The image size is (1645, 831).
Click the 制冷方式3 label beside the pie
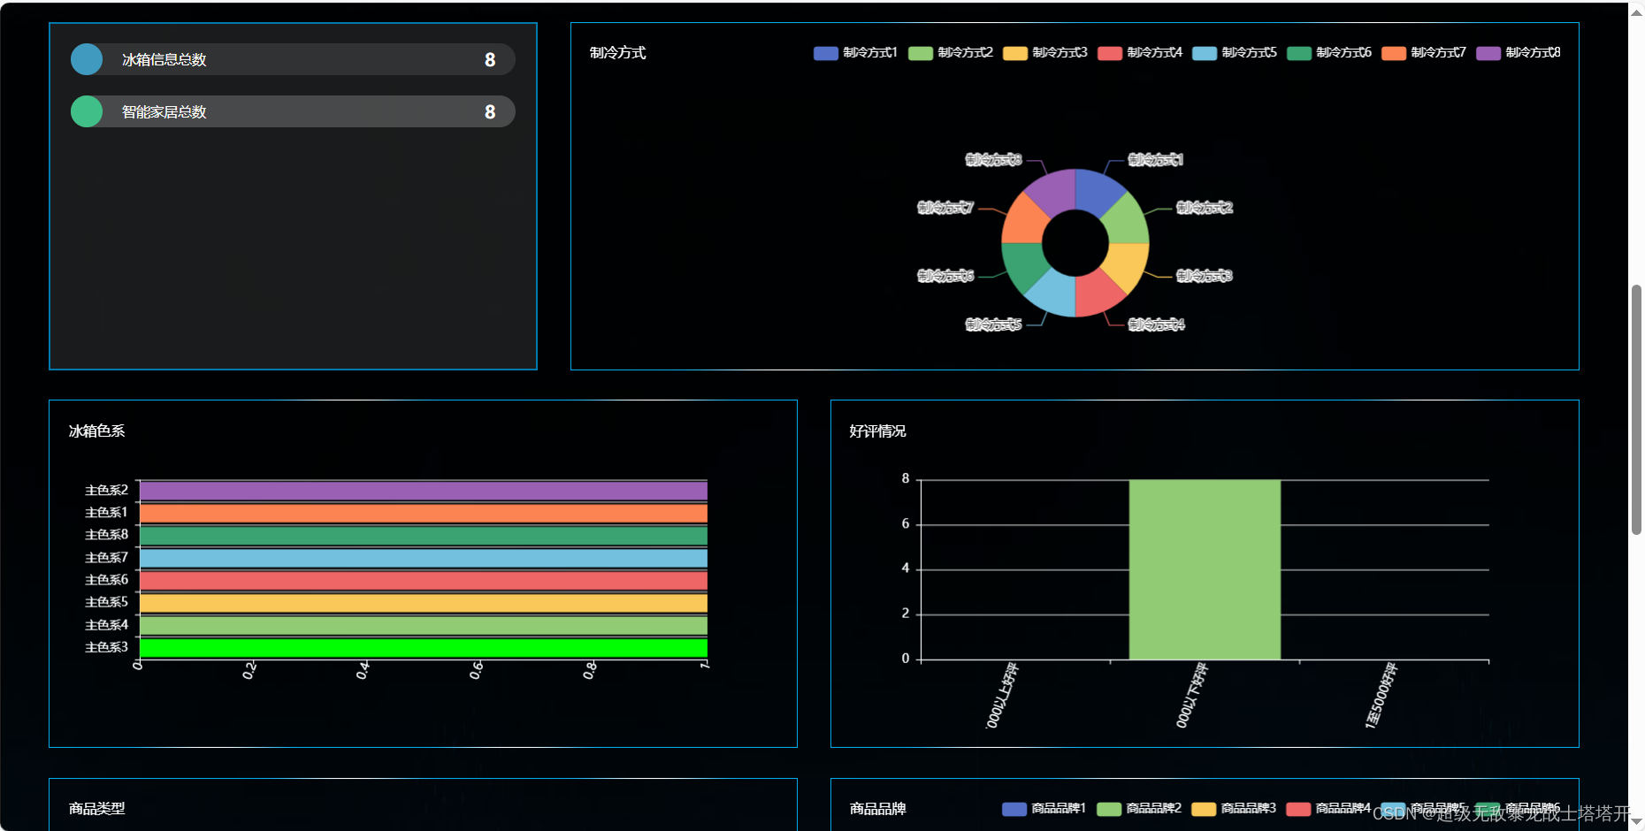[1205, 276]
